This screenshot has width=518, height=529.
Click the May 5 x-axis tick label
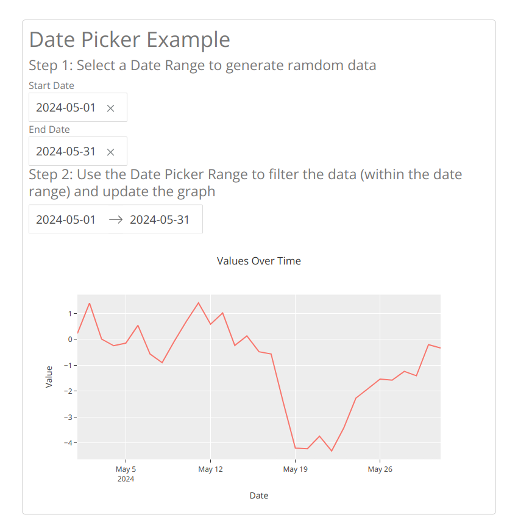pos(126,469)
